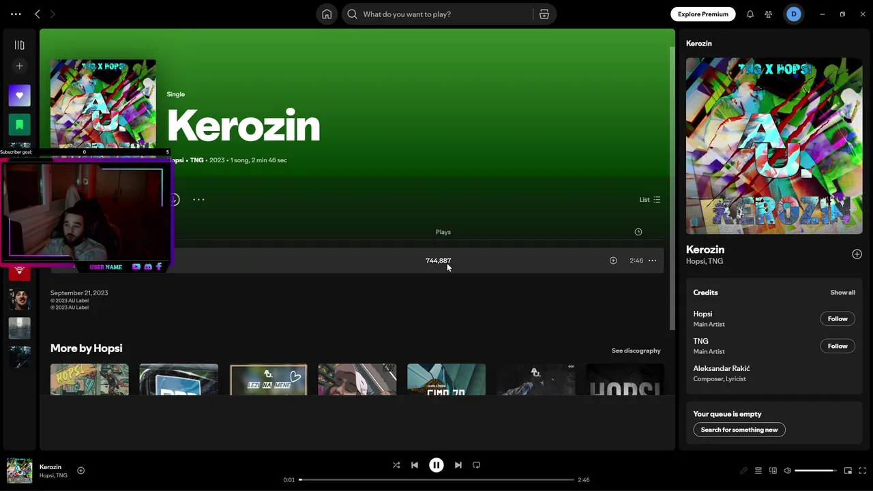Image resolution: width=873 pixels, height=491 pixels.
Task: Open Hopsi, TNG in now-playing bar
Action: (53, 475)
